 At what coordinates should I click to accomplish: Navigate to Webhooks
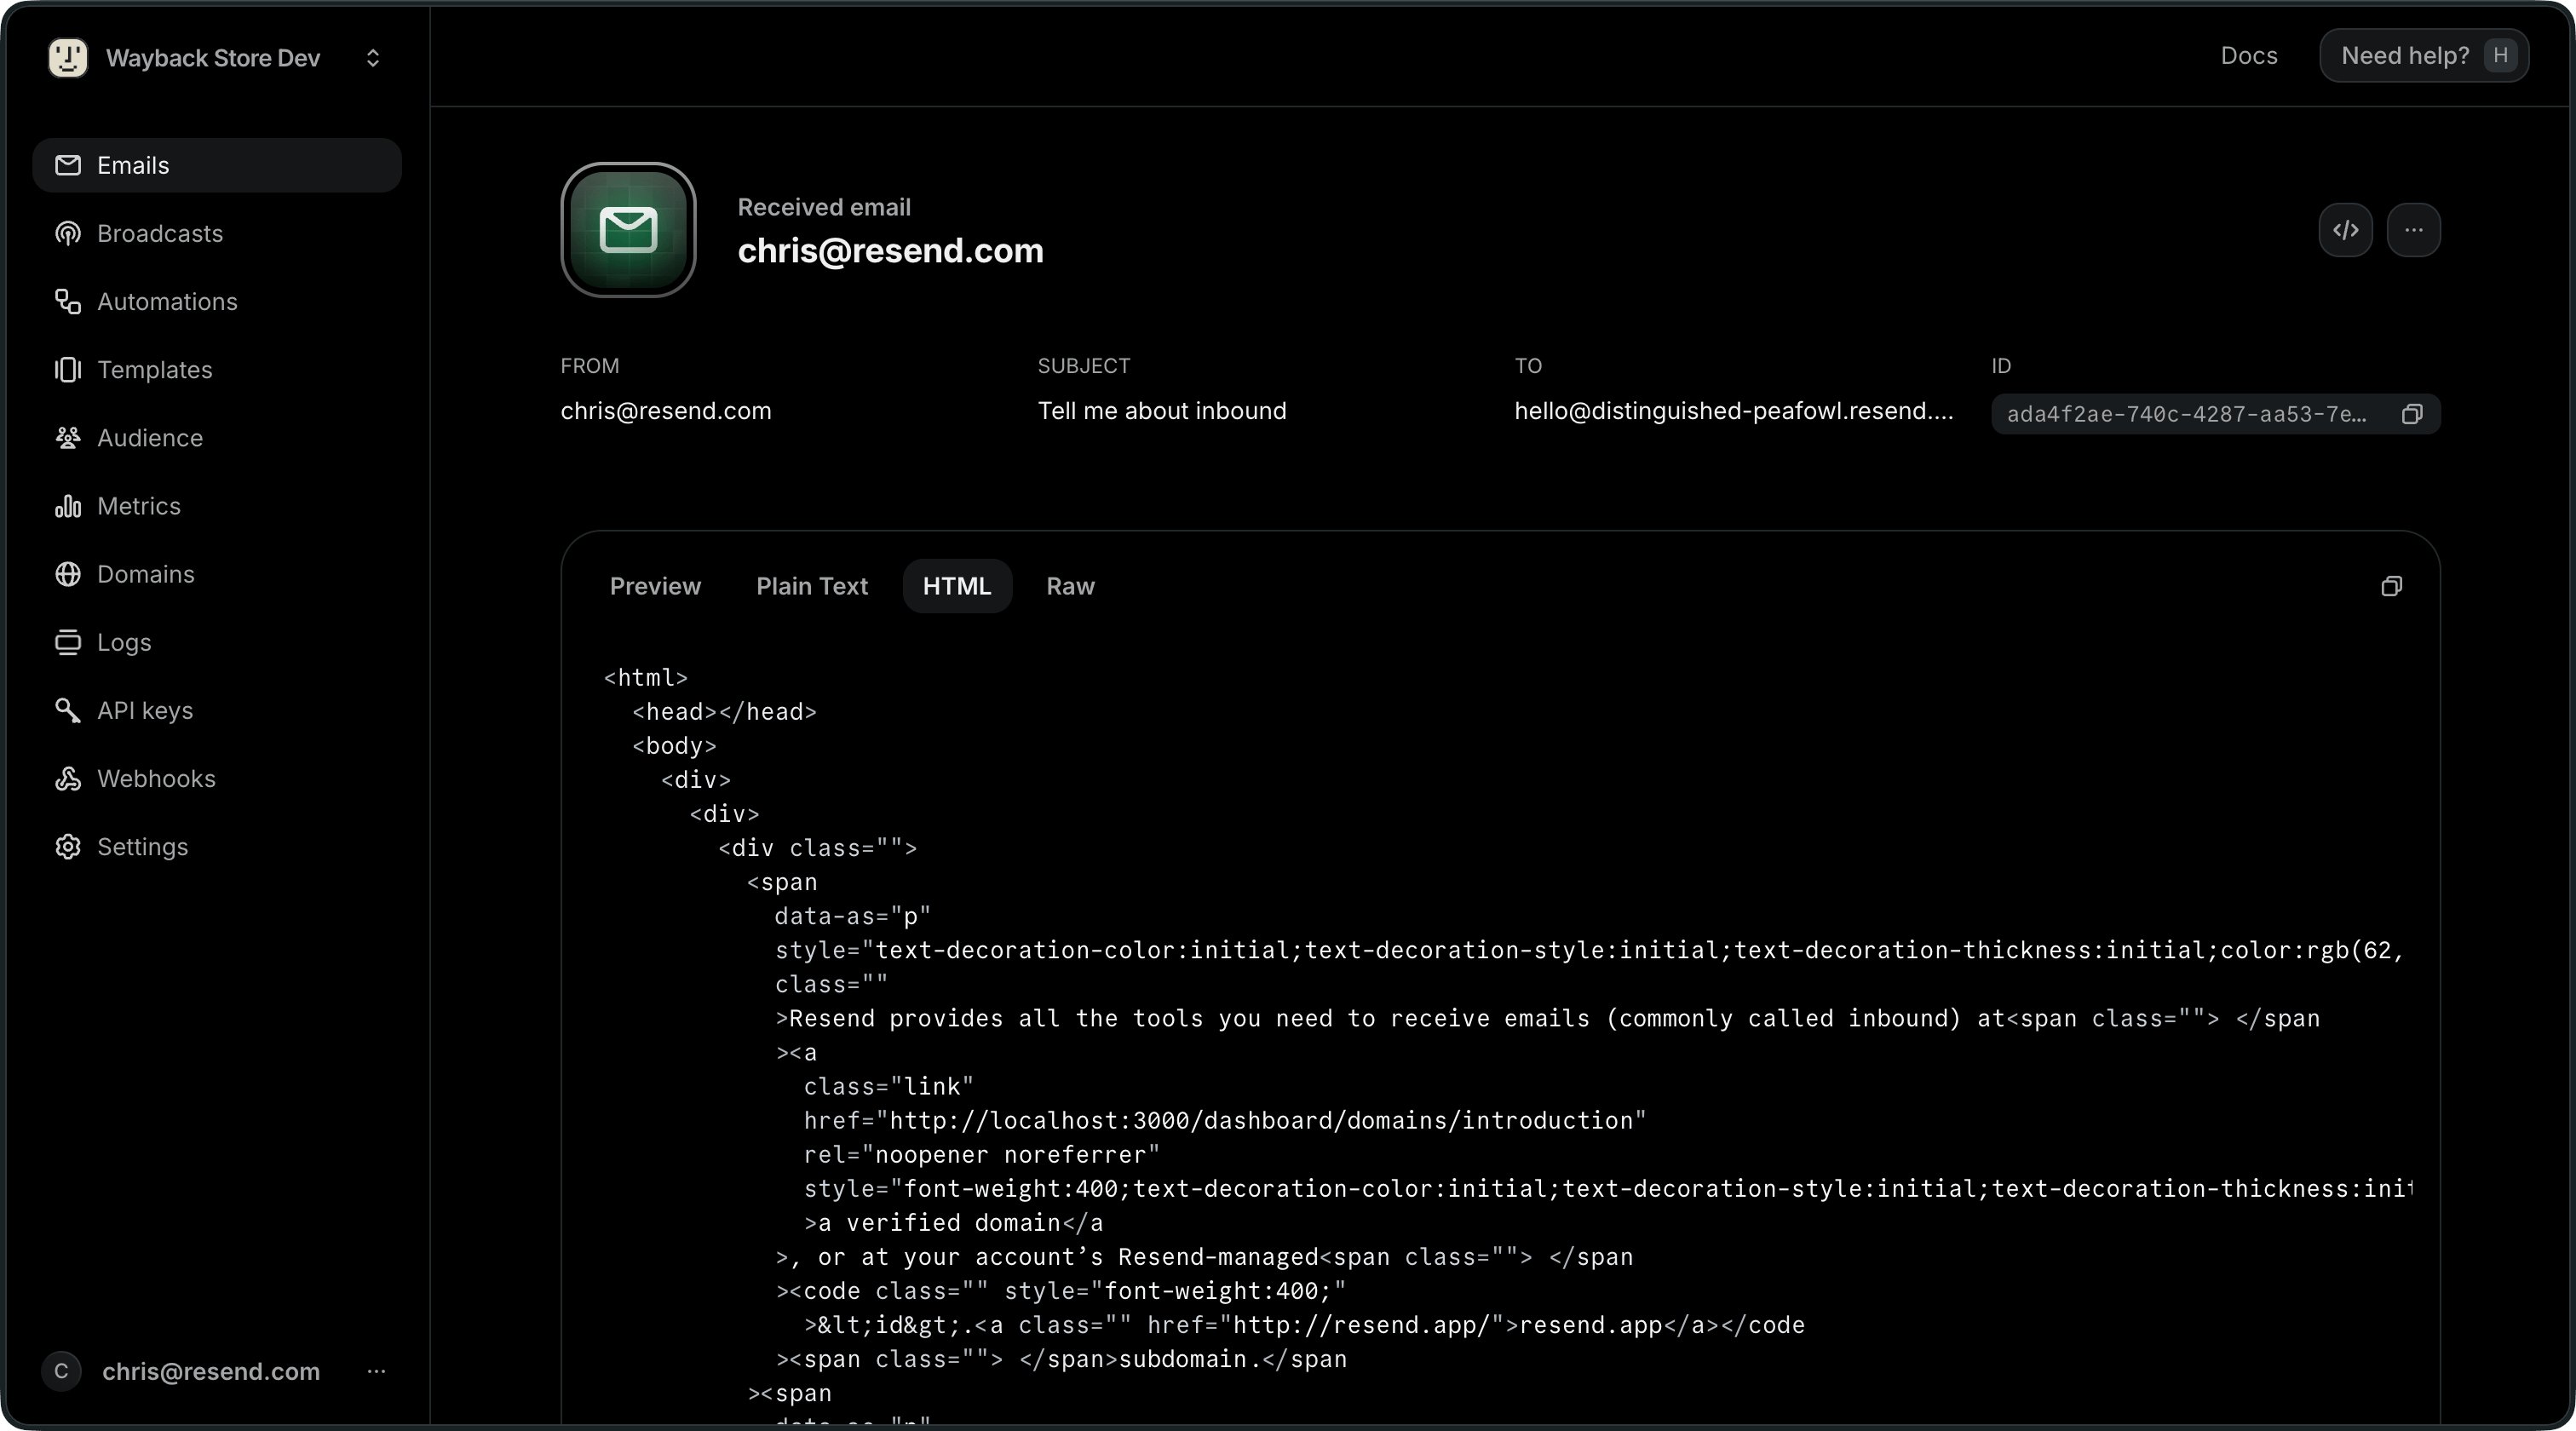[217, 778]
